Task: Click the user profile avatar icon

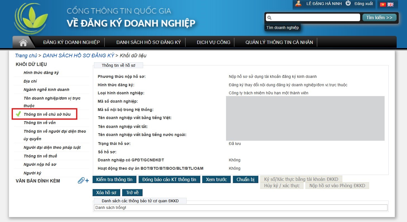Action: [298, 4]
